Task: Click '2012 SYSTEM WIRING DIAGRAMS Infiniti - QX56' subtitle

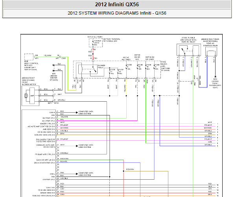Action: [117, 13]
